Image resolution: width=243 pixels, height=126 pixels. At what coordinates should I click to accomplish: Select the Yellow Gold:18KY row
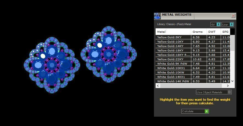(x=193, y=50)
